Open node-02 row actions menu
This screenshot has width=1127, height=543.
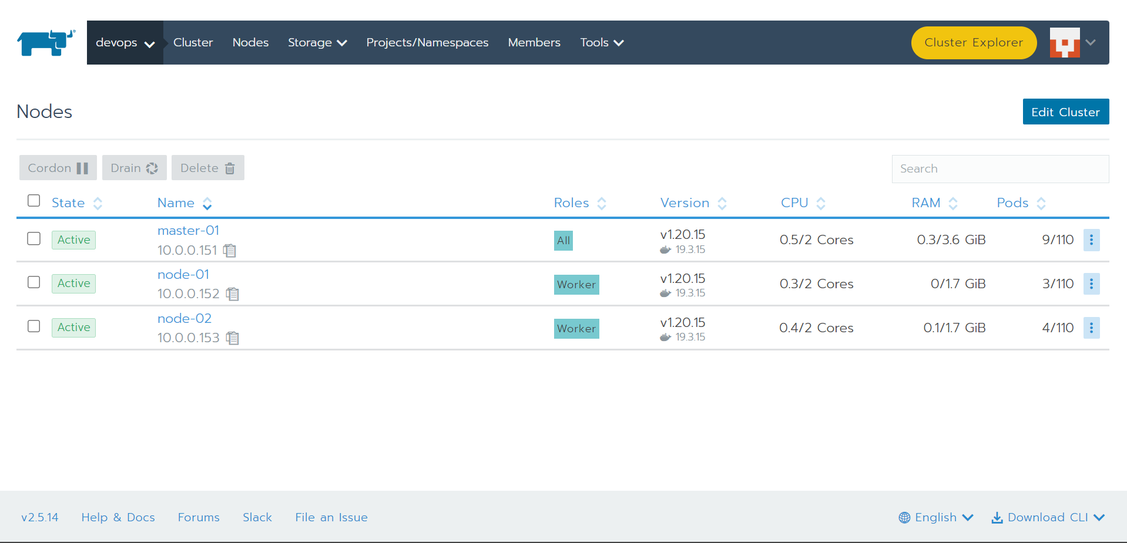click(1091, 328)
